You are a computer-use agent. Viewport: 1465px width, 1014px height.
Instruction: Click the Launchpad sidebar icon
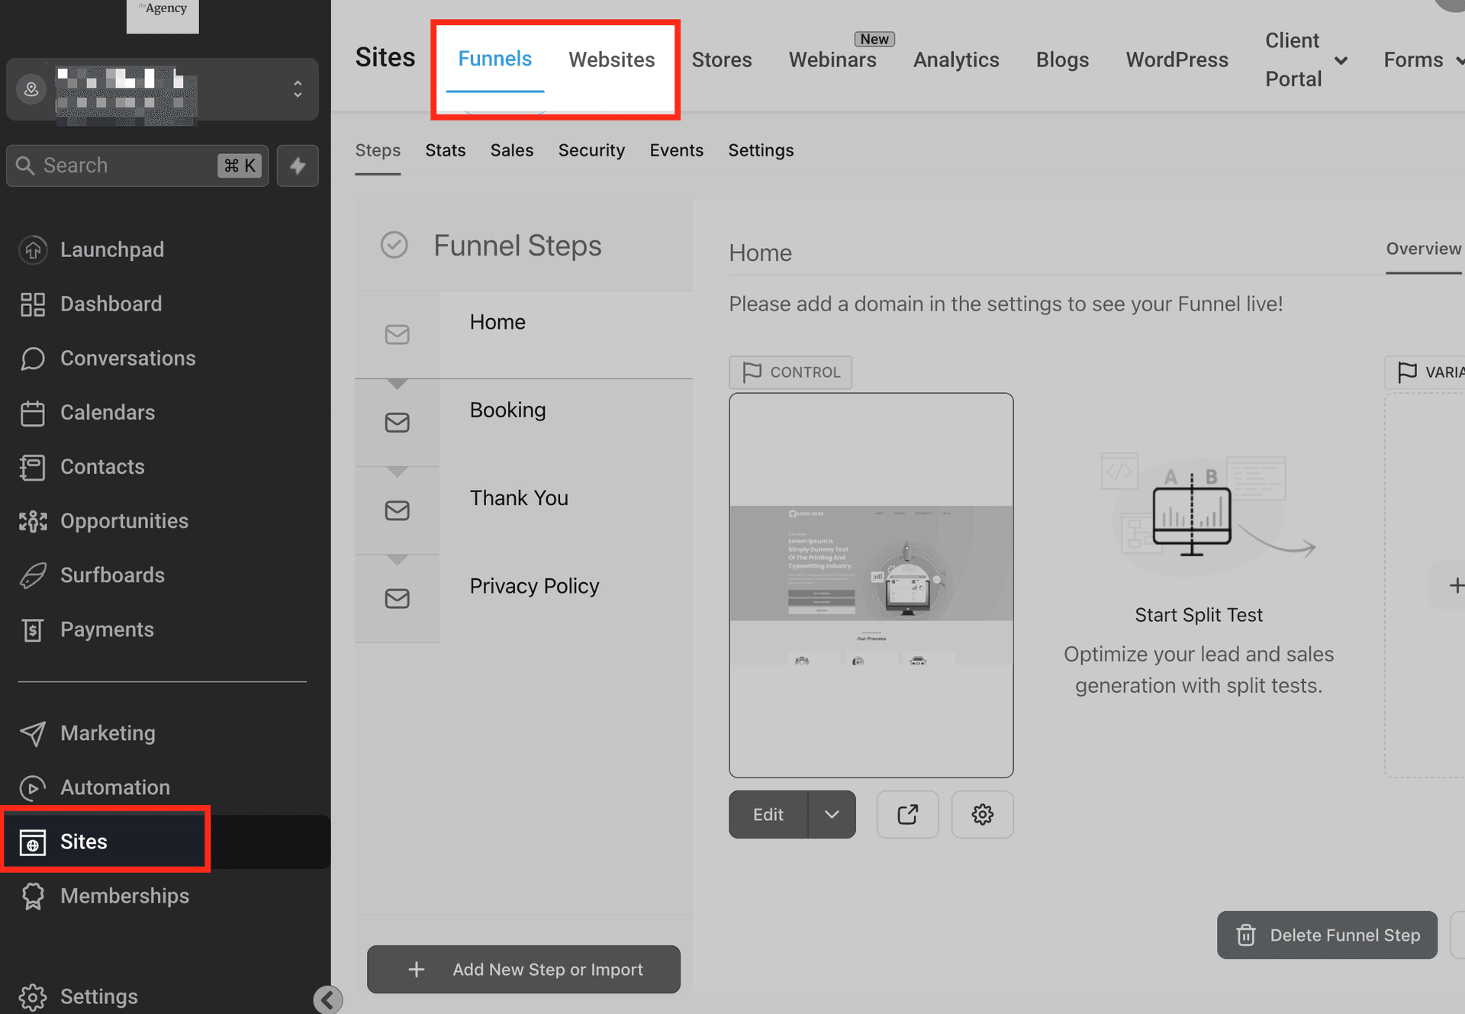point(34,248)
